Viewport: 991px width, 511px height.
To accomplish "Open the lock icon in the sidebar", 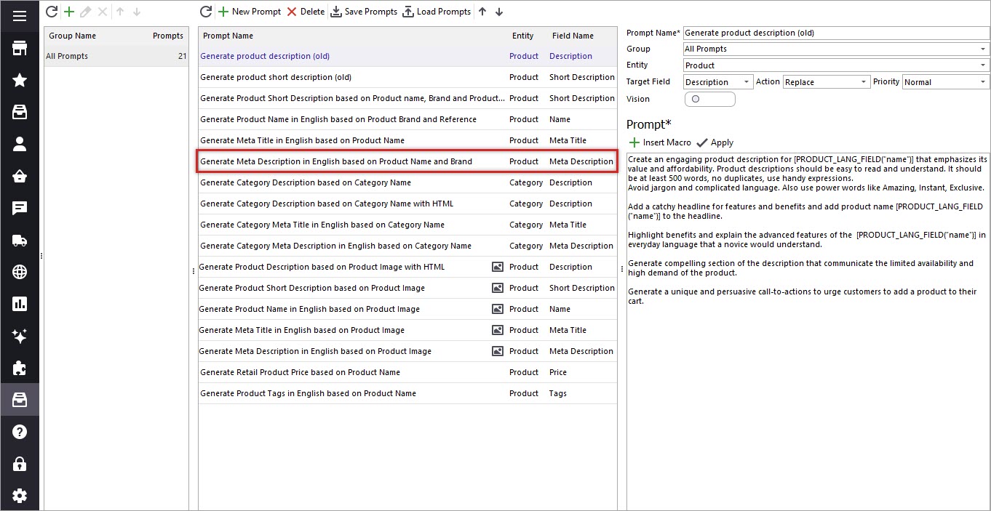I will pos(20,464).
